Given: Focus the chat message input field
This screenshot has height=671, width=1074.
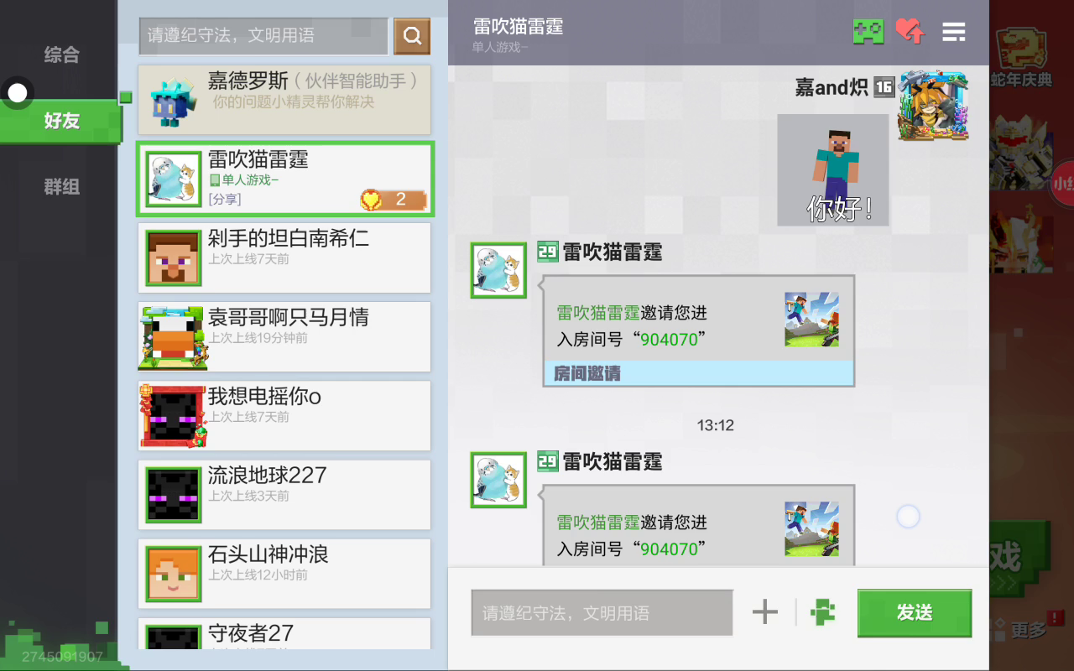Looking at the screenshot, I should [x=602, y=613].
